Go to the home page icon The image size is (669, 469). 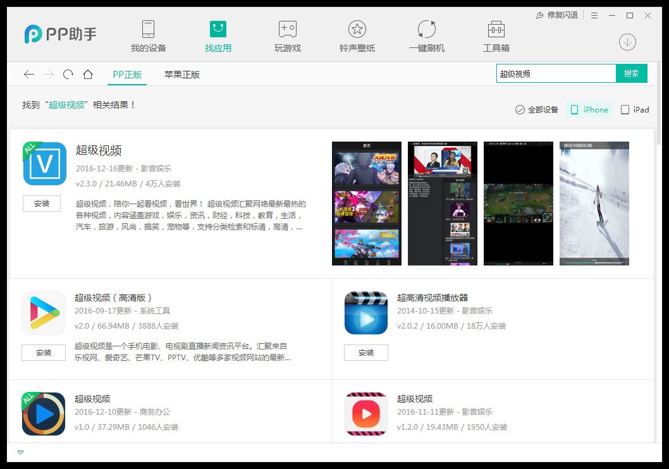88,75
